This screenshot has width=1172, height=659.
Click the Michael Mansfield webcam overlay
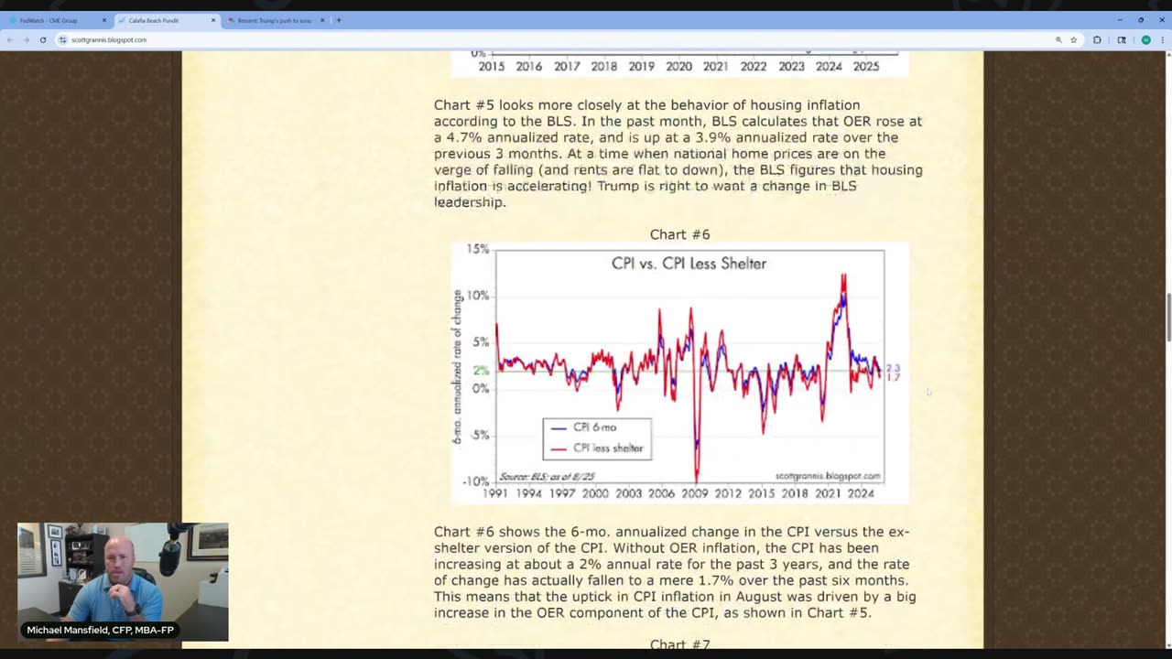click(x=123, y=581)
